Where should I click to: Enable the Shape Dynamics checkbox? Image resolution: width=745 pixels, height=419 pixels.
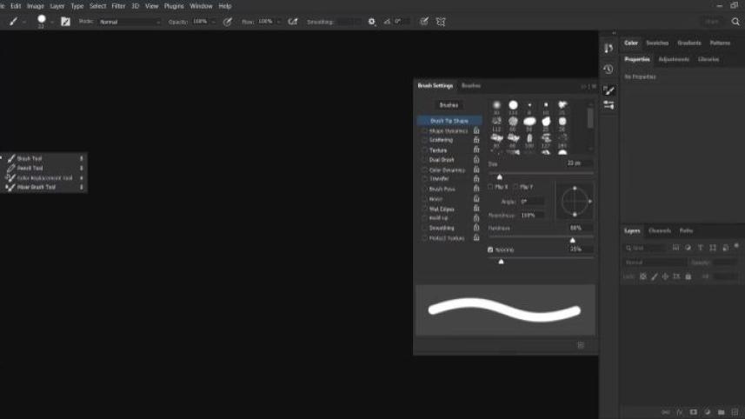(425, 130)
